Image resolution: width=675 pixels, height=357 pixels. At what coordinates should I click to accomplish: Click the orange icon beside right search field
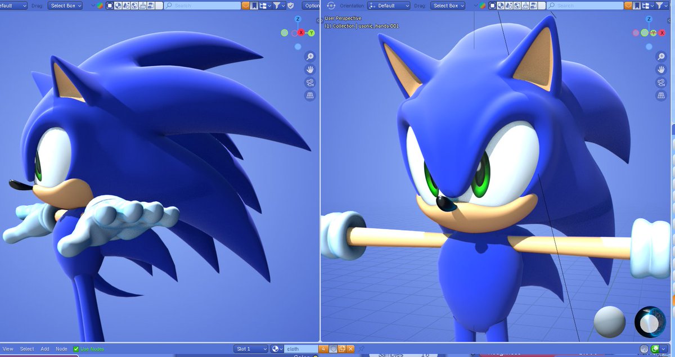[628, 6]
